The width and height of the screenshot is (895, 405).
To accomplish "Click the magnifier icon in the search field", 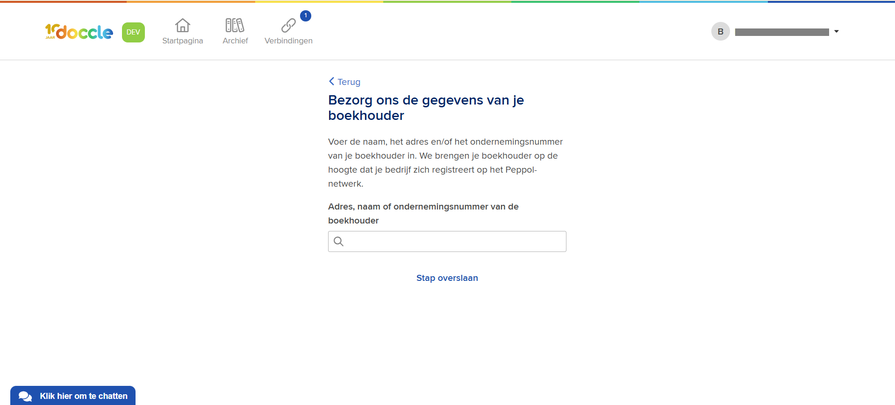I will coord(339,241).
